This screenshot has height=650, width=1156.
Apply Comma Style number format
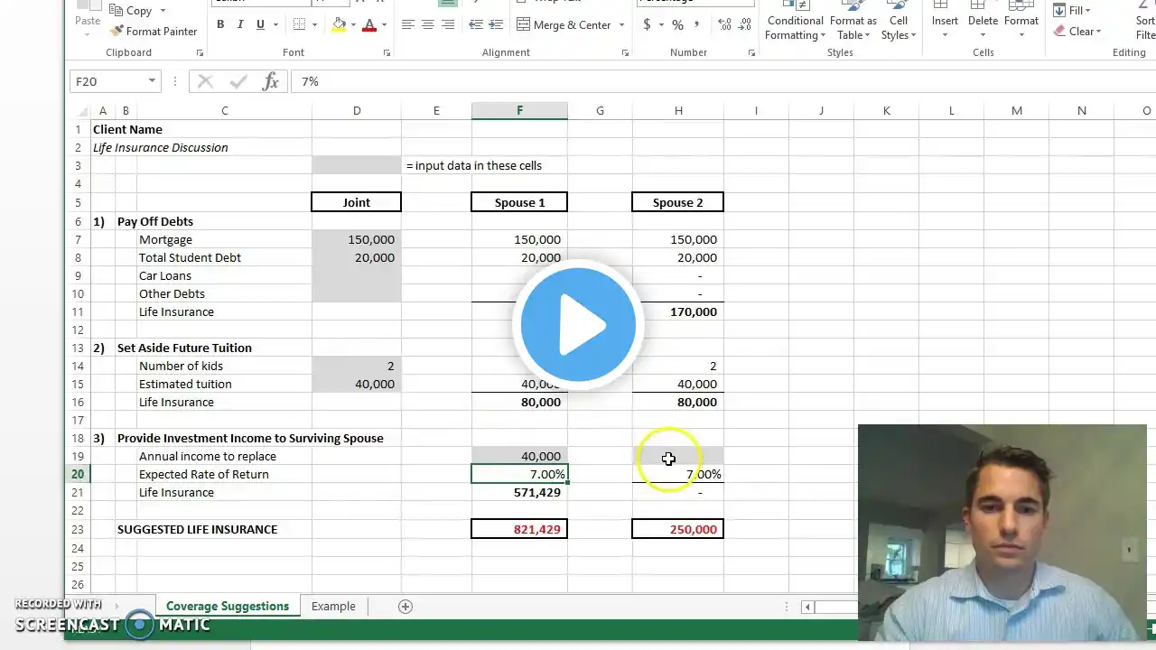tap(697, 25)
